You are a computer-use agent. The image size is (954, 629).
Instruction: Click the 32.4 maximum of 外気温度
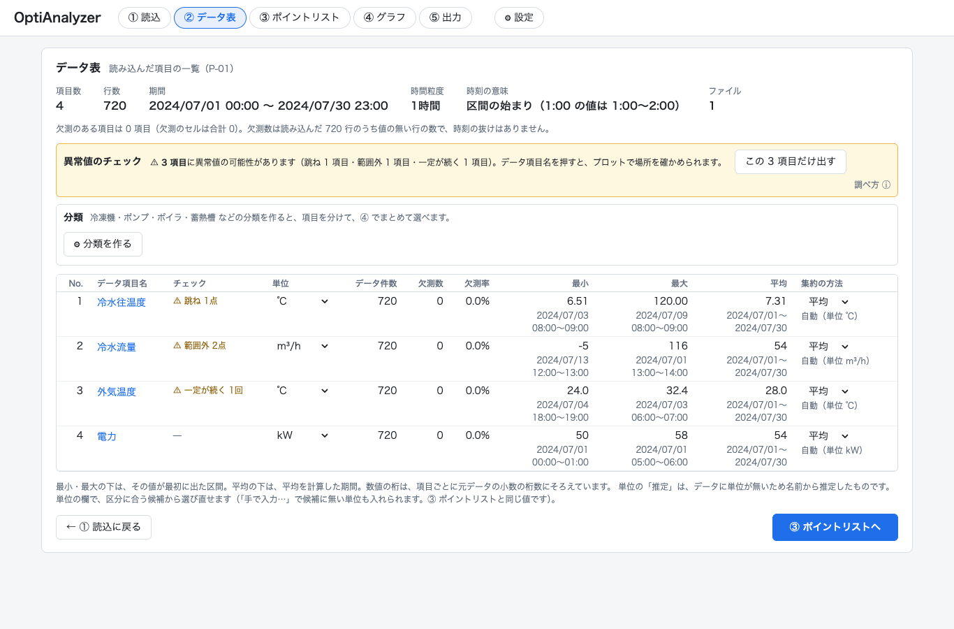677,391
